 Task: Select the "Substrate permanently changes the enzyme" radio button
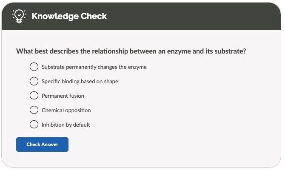[34, 67]
